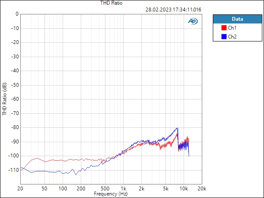Viewport: 264px width, 198px height.
Task: Click the -80 dB tick label
Action: [15, 128]
